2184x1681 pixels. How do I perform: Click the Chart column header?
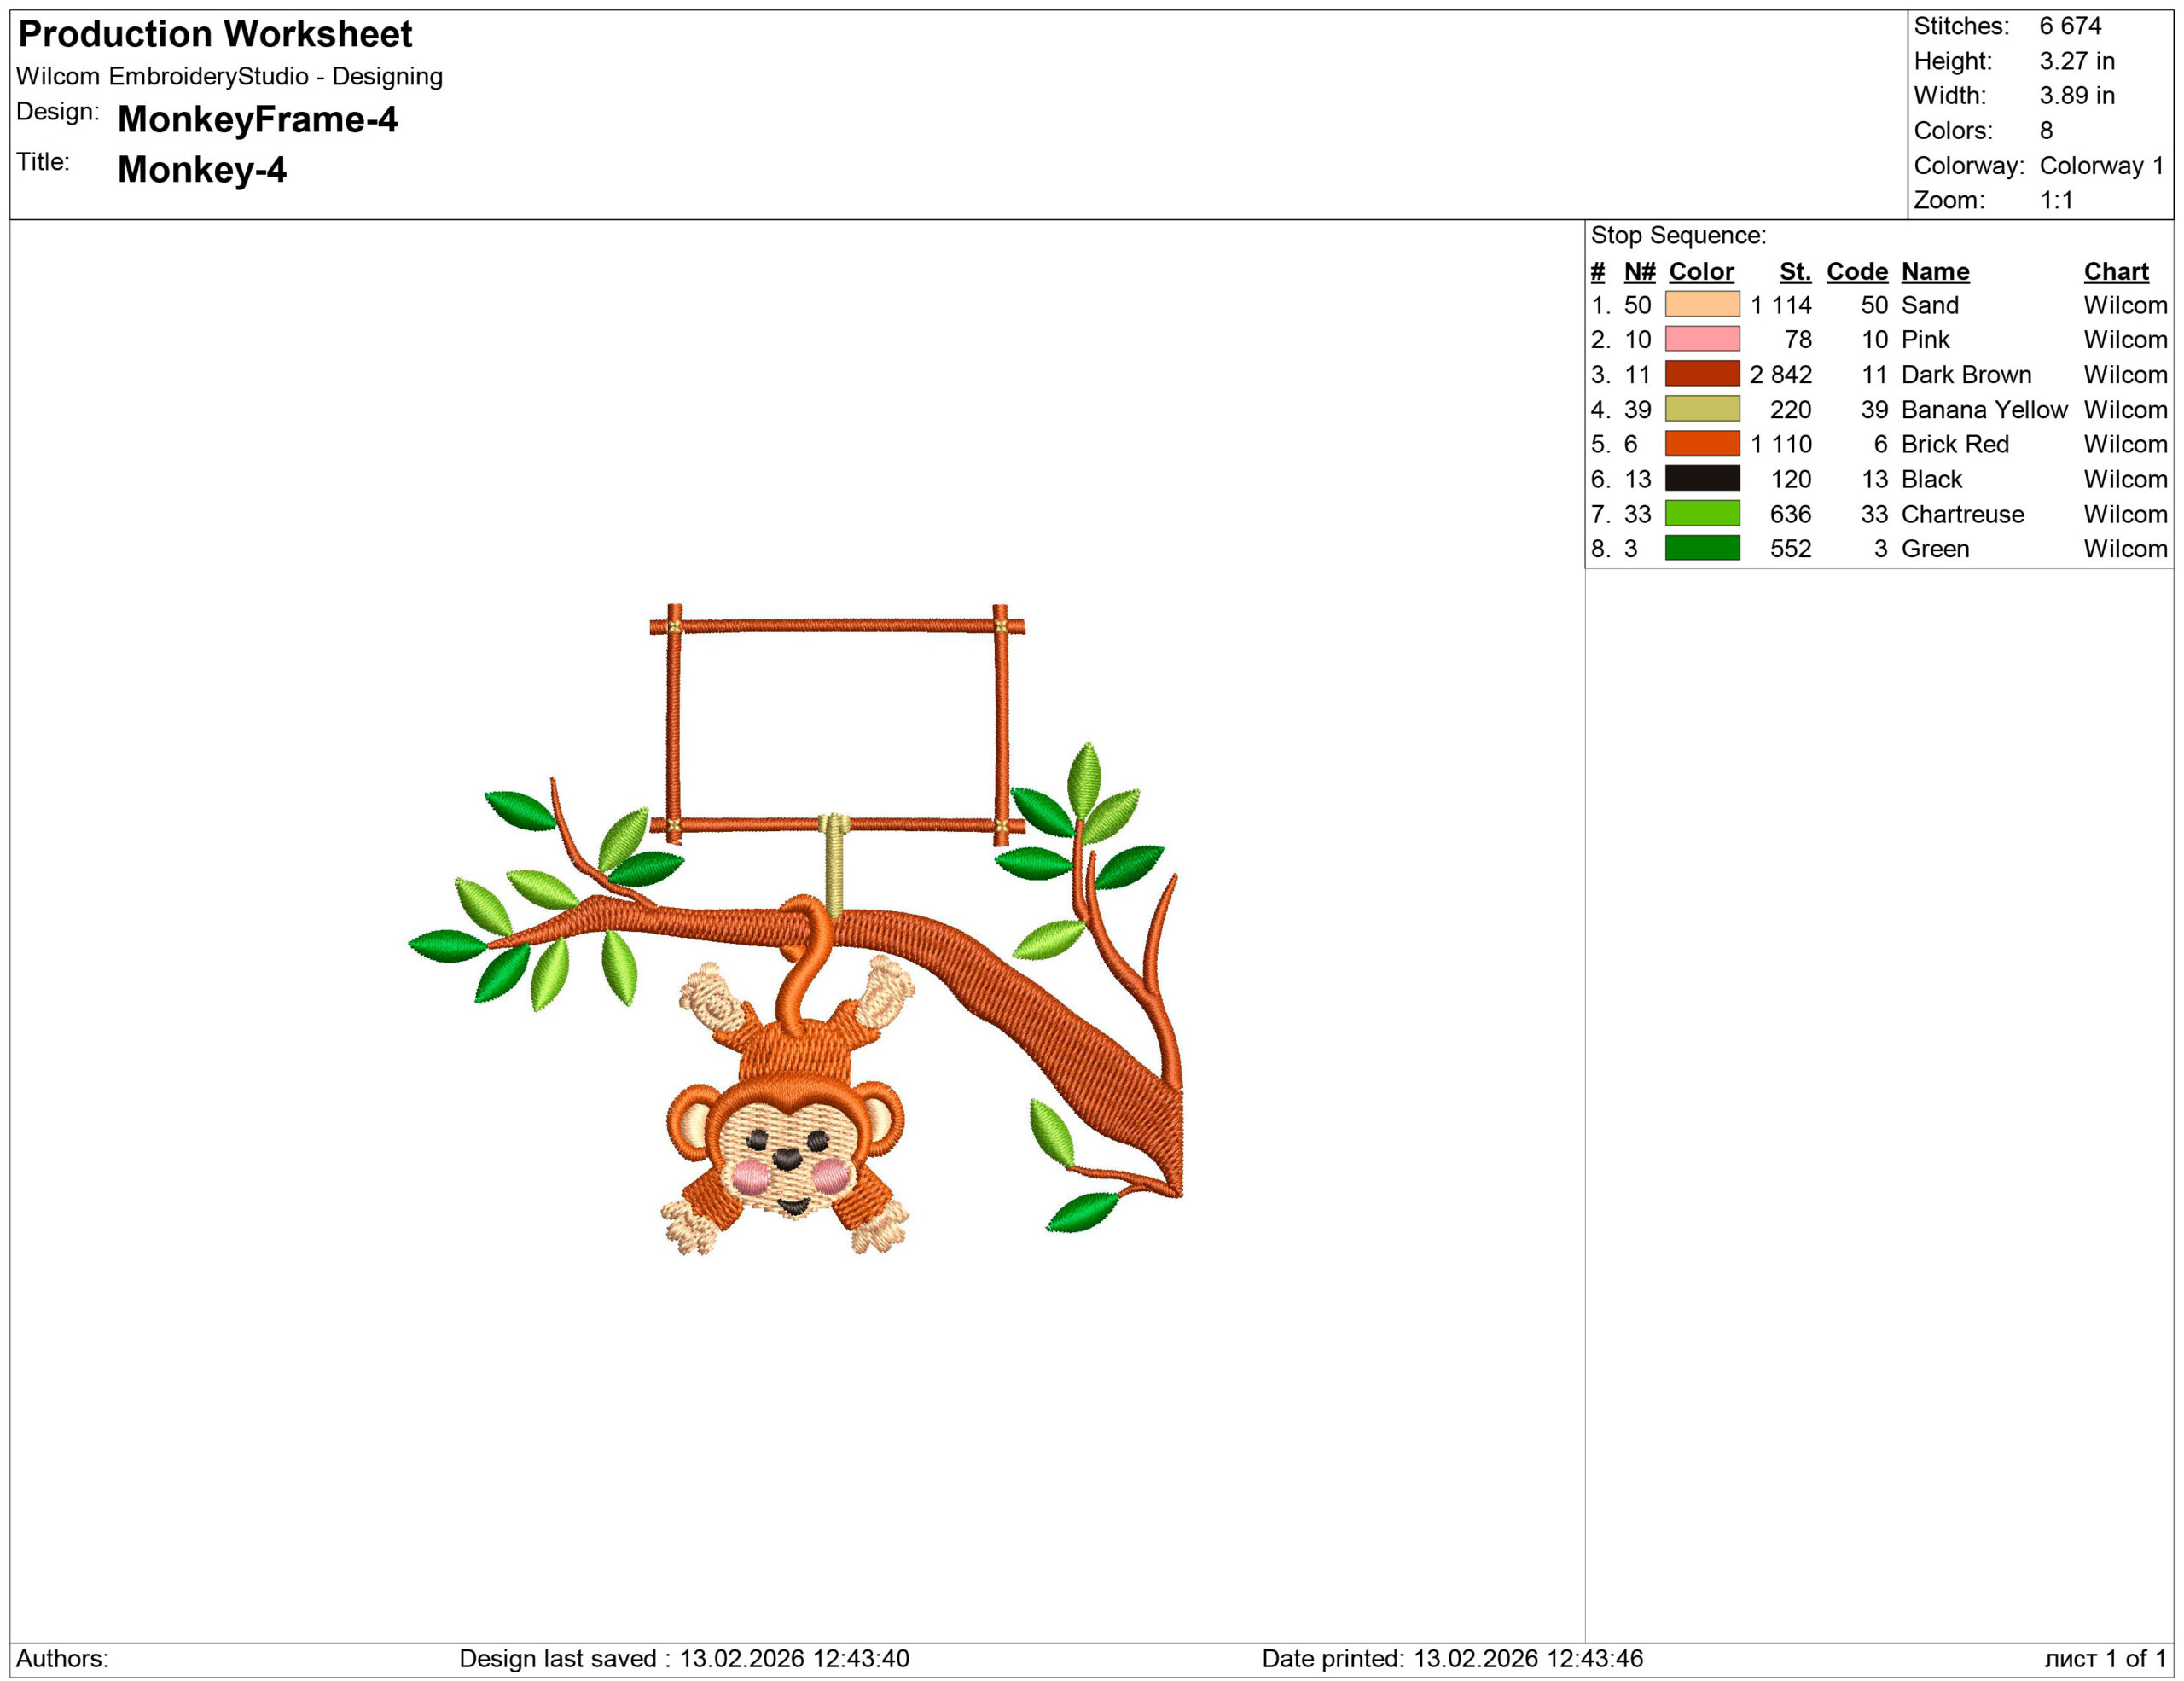click(2115, 271)
